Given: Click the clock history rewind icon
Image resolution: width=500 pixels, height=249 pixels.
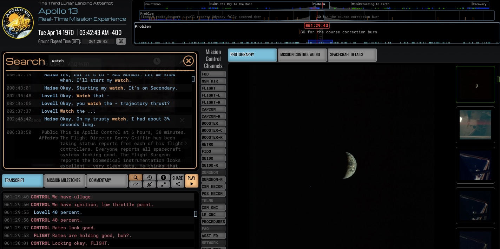Looking at the screenshot, I should click(150, 178).
